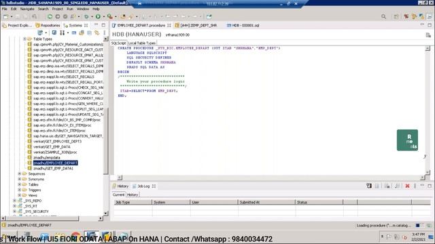Expand the Tables folder
Viewport: 435px width, 244px height.
(20, 184)
